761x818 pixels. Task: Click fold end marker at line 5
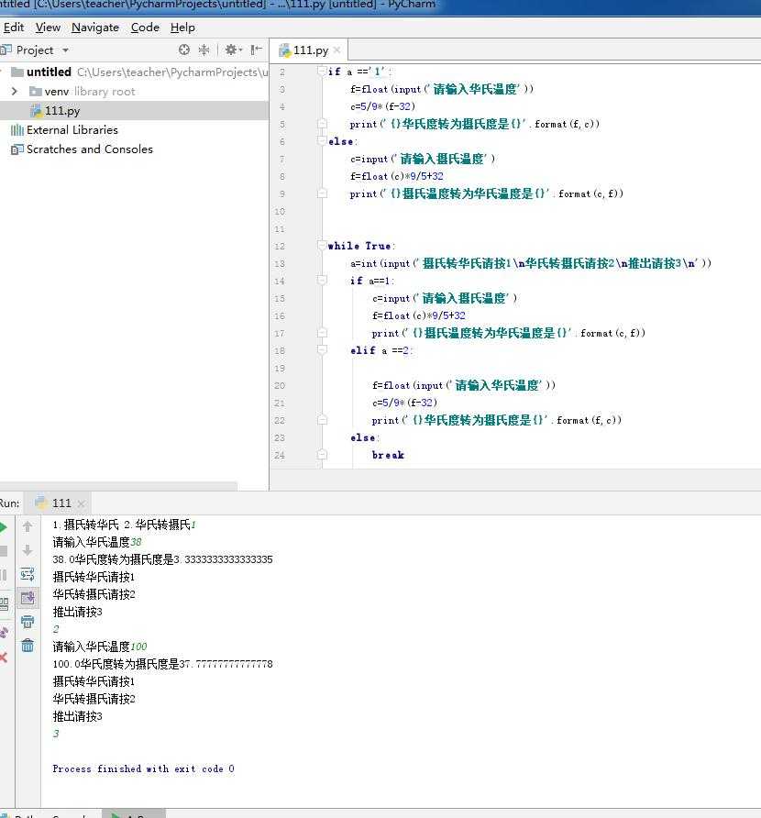pos(322,124)
